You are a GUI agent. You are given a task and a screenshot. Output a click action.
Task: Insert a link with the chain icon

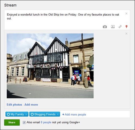(120, 27)
